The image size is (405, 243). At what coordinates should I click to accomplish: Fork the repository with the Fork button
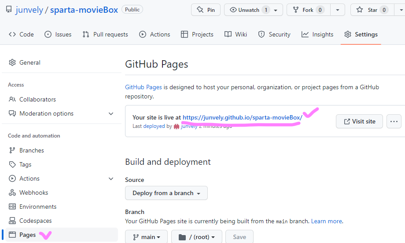tap(309, 10)
